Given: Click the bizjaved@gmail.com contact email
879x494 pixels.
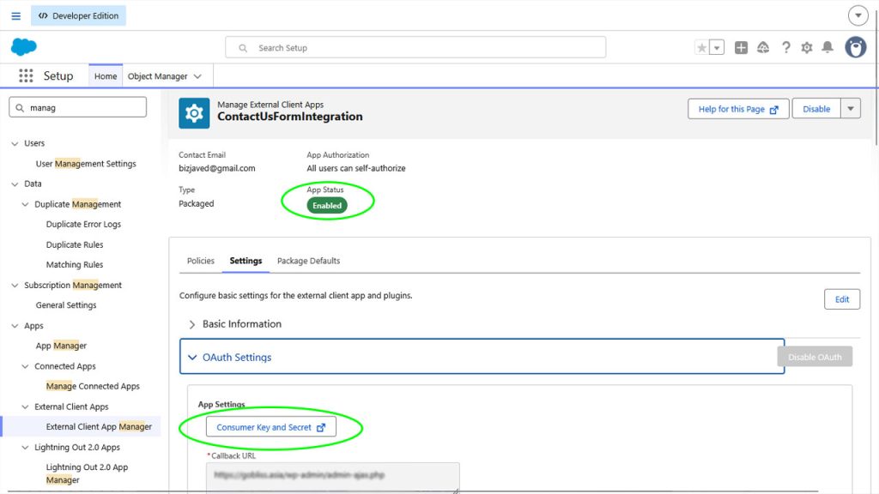Looking at the screenshot, I should (217, 168).
